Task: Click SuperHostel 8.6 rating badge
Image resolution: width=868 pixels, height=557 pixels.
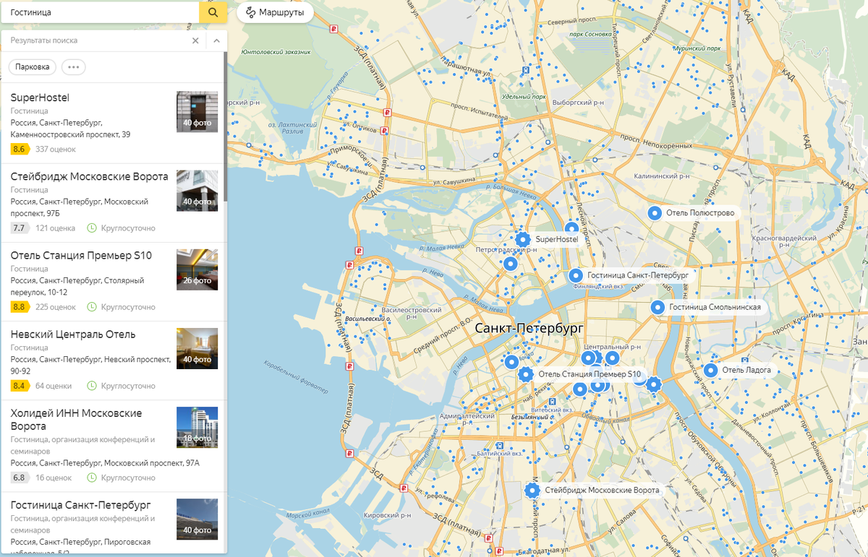Action: point(19,149)
